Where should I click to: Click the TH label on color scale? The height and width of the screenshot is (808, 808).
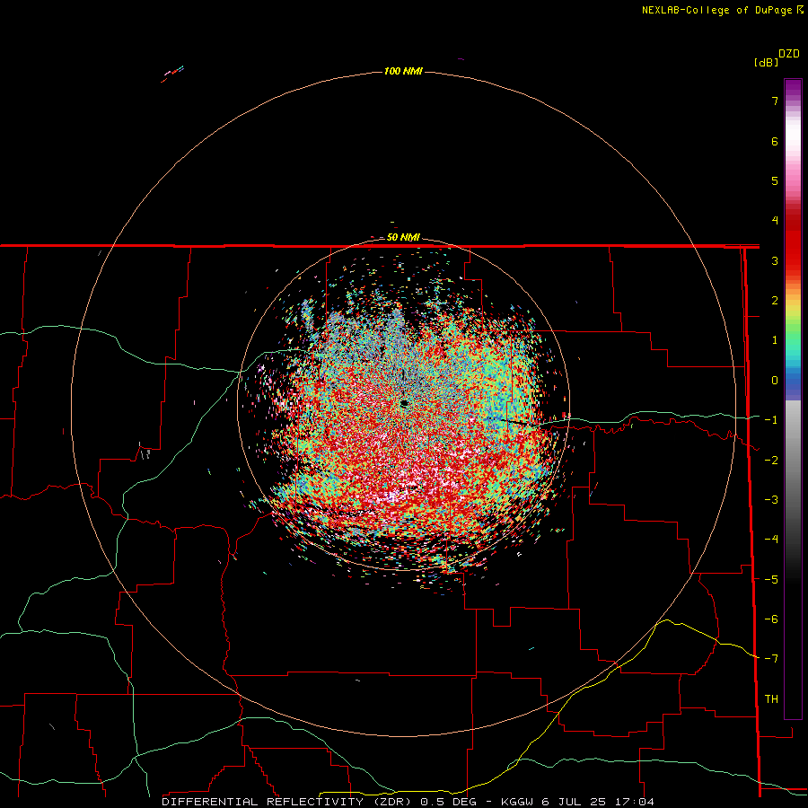pos(771,699)
